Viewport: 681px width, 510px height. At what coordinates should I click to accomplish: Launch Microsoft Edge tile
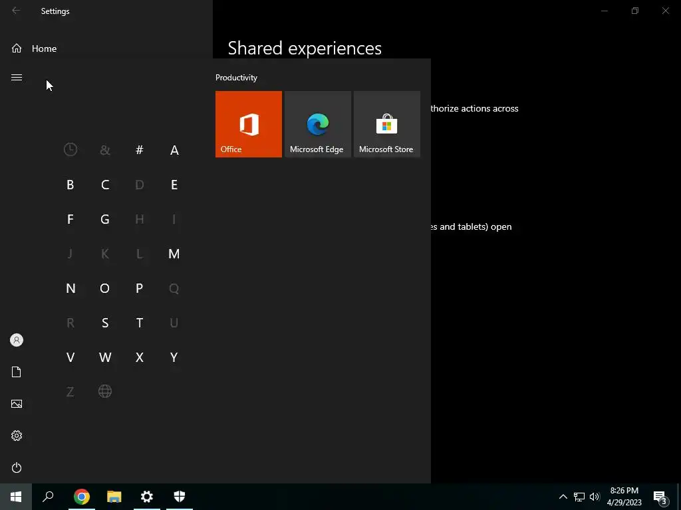[x=317, y=124]
